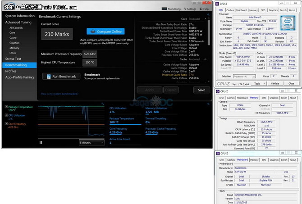
Task: Switch to the Caches tab in CPU-Z
Action: tap(231, 10)
